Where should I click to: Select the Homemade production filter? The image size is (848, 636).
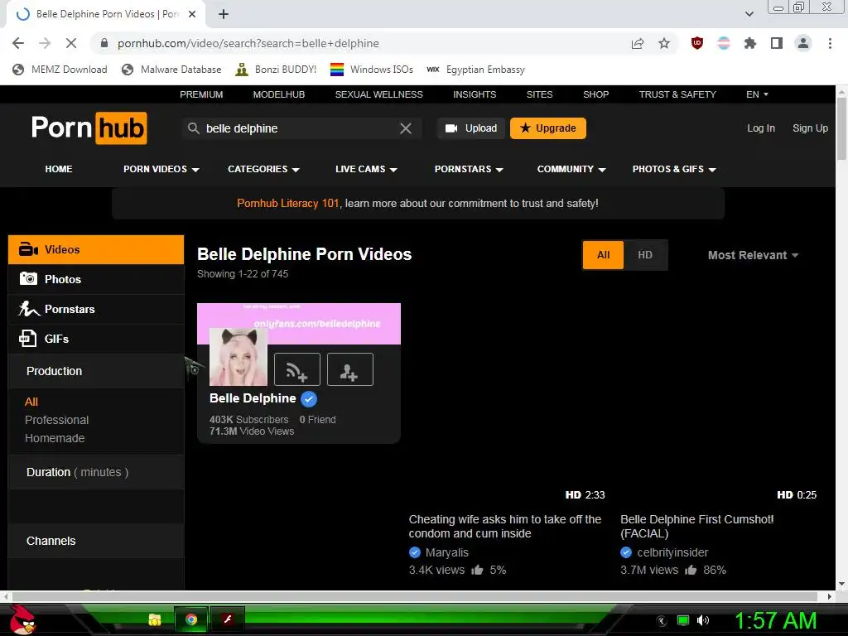(55, 438)
